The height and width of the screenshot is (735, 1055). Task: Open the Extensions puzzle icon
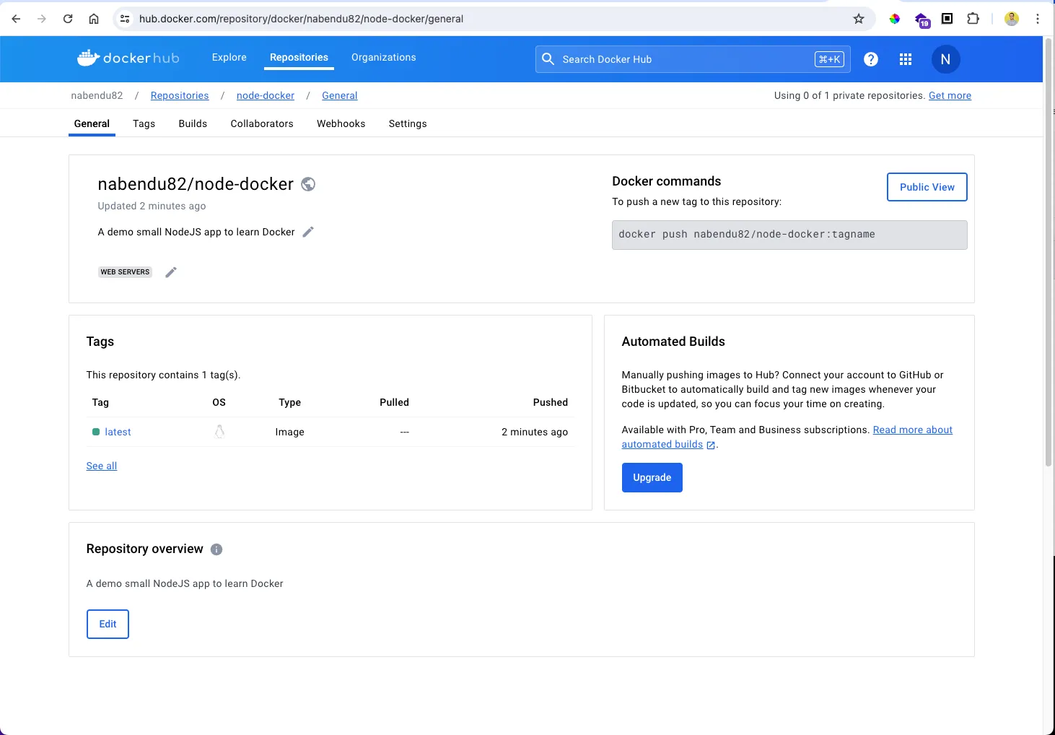(x=973, y=19)
